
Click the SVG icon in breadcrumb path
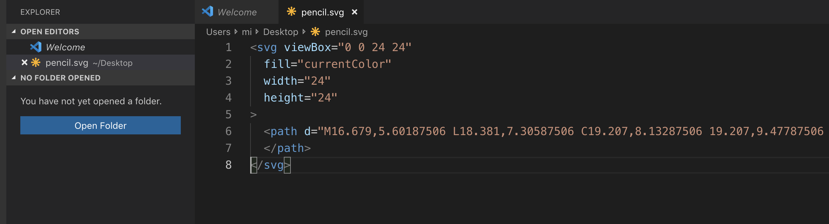[x=315, y=32]
